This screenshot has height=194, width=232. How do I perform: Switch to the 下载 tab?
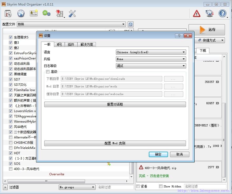[x=203, y=51]
